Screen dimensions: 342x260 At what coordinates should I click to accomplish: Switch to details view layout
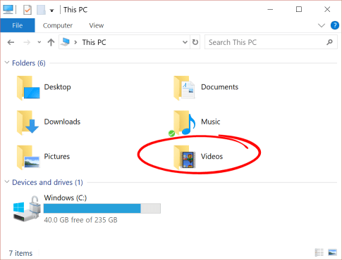coord(319,252)
